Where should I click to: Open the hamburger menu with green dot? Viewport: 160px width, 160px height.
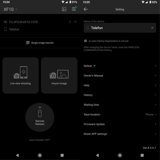click(74, 9)
